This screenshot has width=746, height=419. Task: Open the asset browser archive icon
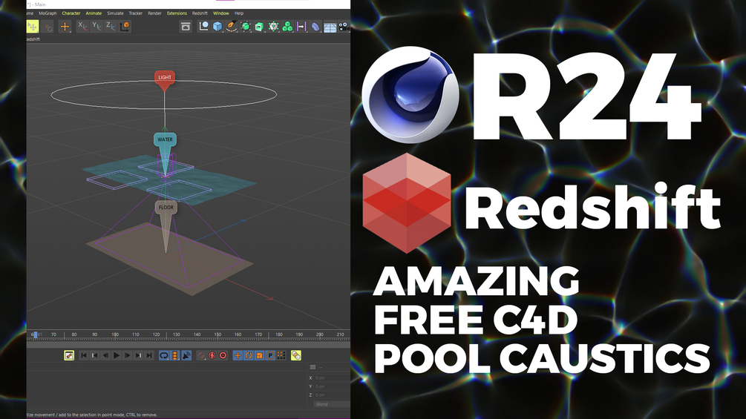coord(186,26)
